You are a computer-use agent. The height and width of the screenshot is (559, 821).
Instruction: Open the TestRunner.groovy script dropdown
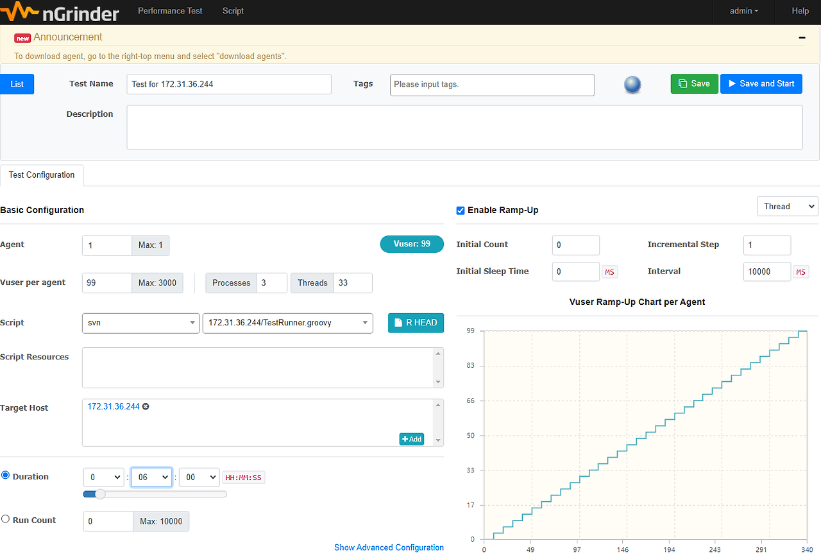[x=287, y=323]
